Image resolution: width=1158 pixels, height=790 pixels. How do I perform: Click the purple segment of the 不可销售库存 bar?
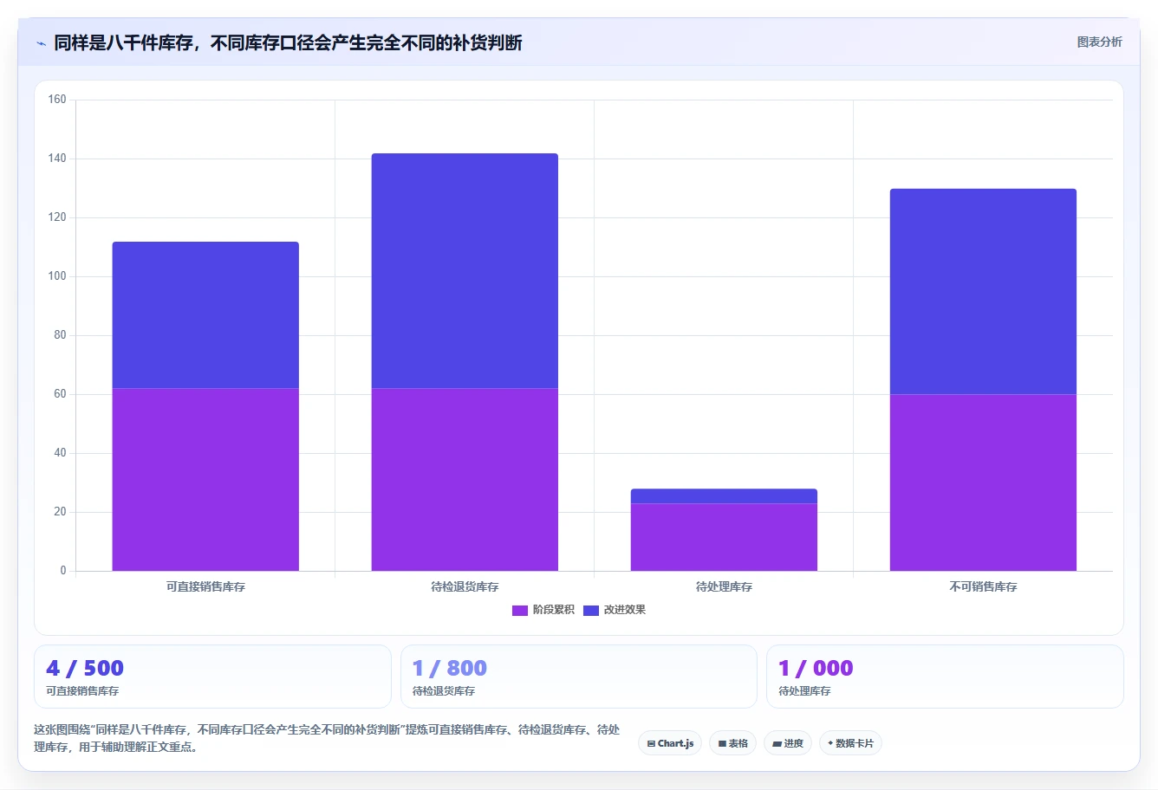[x=983, y=482]
